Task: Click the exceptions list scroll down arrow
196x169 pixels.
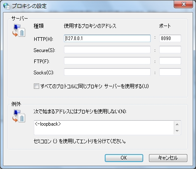Action: (x=177, y=131)
